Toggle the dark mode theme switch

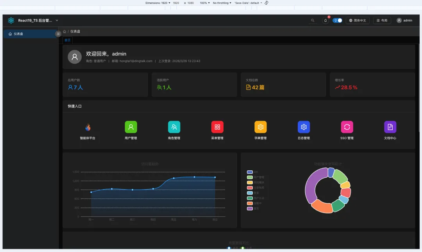point(337,20)
